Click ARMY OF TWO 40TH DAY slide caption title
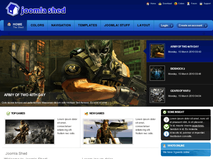The height and width of the screenshot is (159, 213). [x=25, y=95]
